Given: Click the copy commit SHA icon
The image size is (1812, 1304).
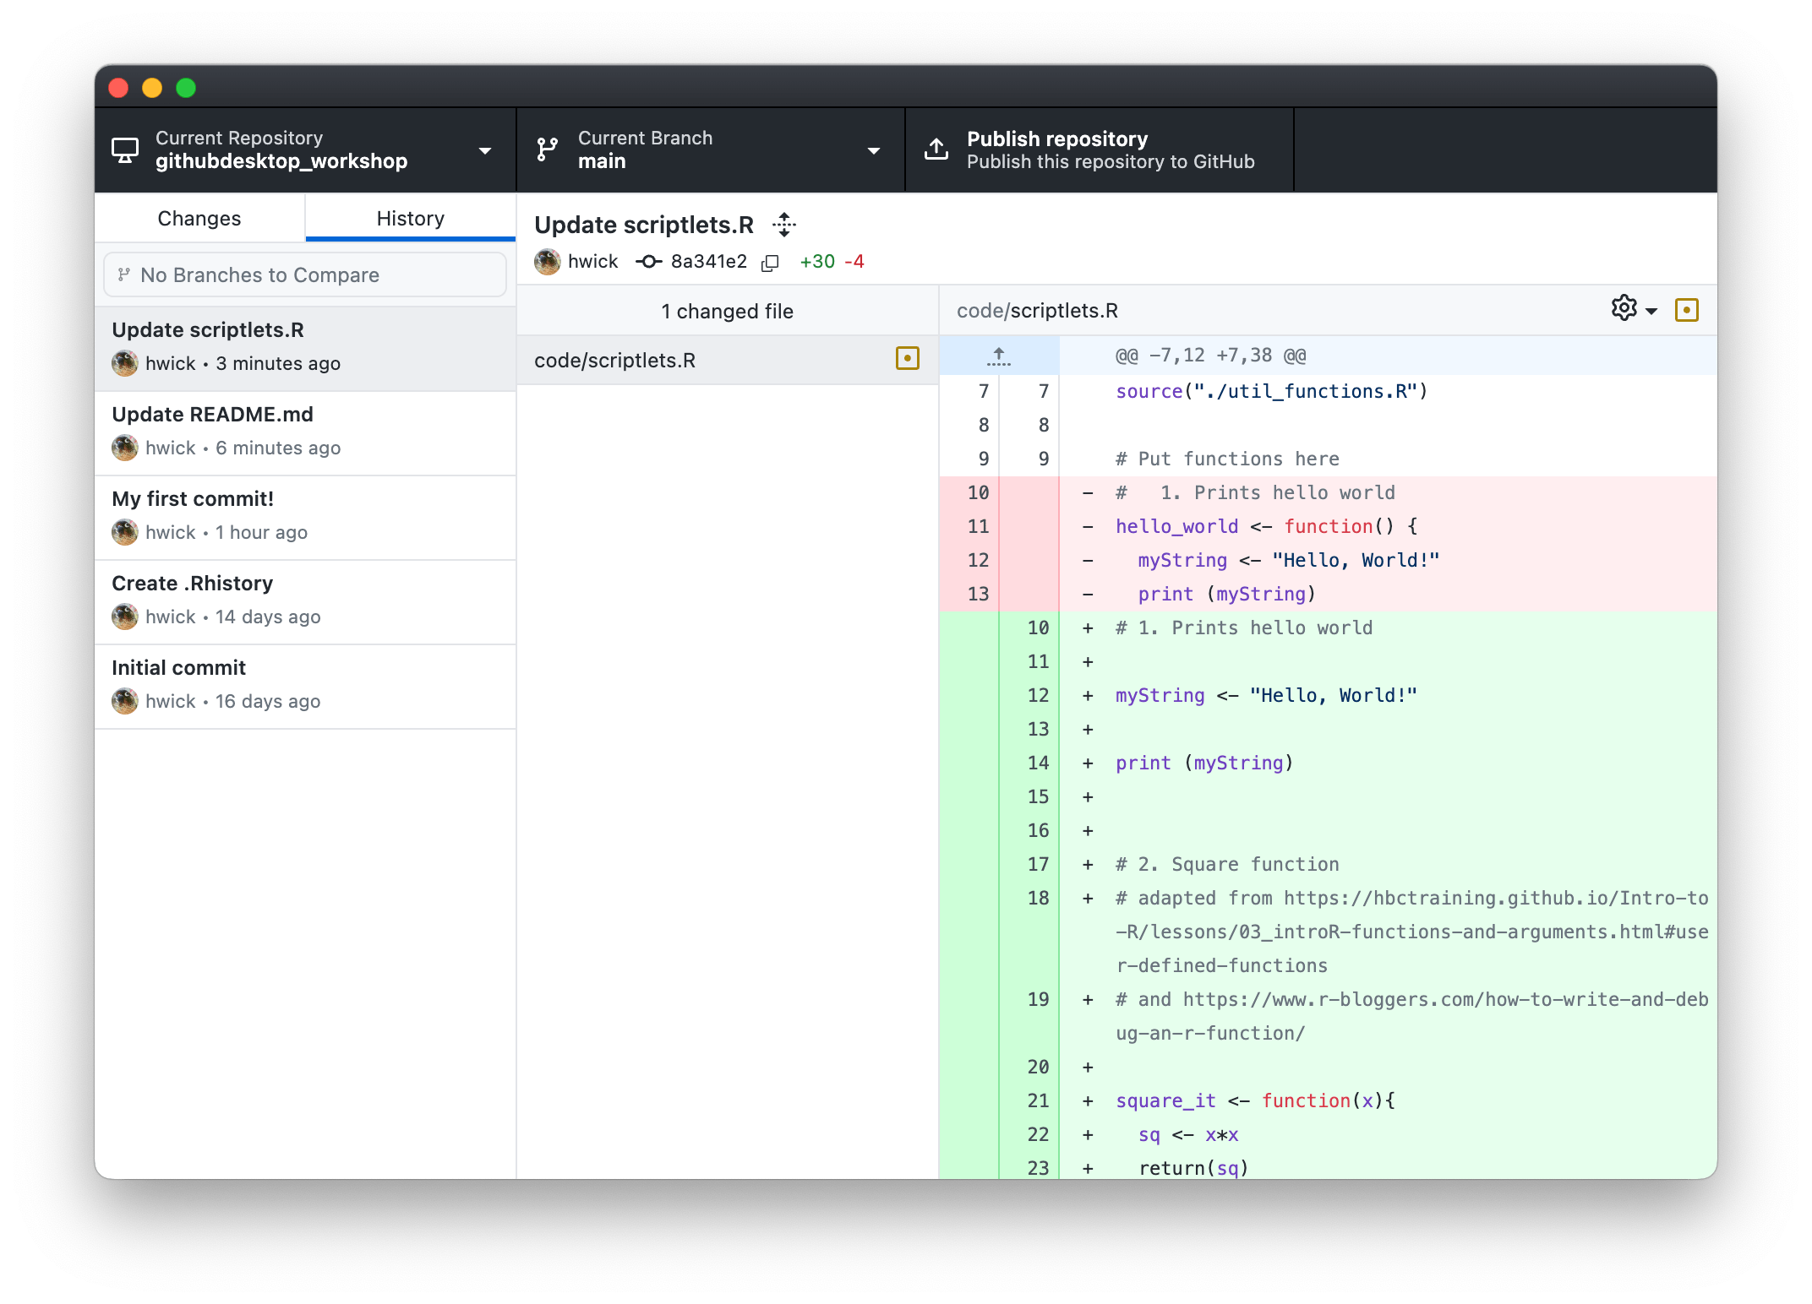Looking at the screenshot, I should 770,263.
